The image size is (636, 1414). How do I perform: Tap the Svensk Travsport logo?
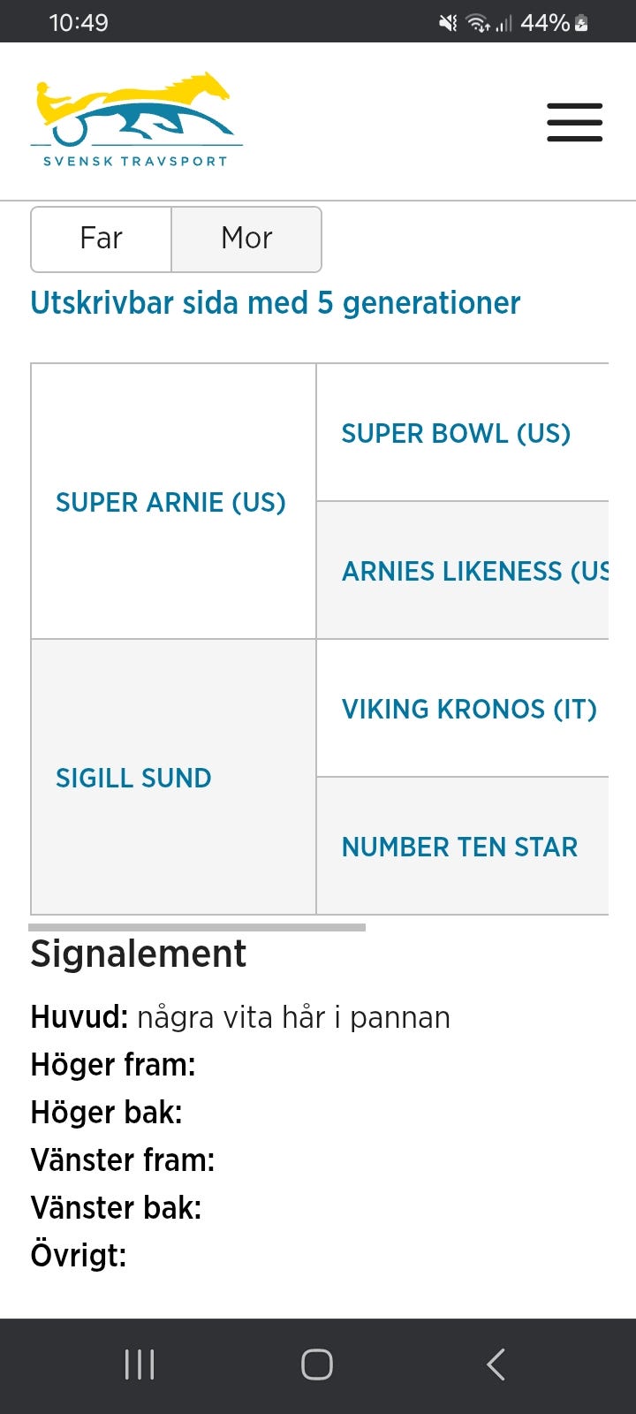[x=135, y=119]
